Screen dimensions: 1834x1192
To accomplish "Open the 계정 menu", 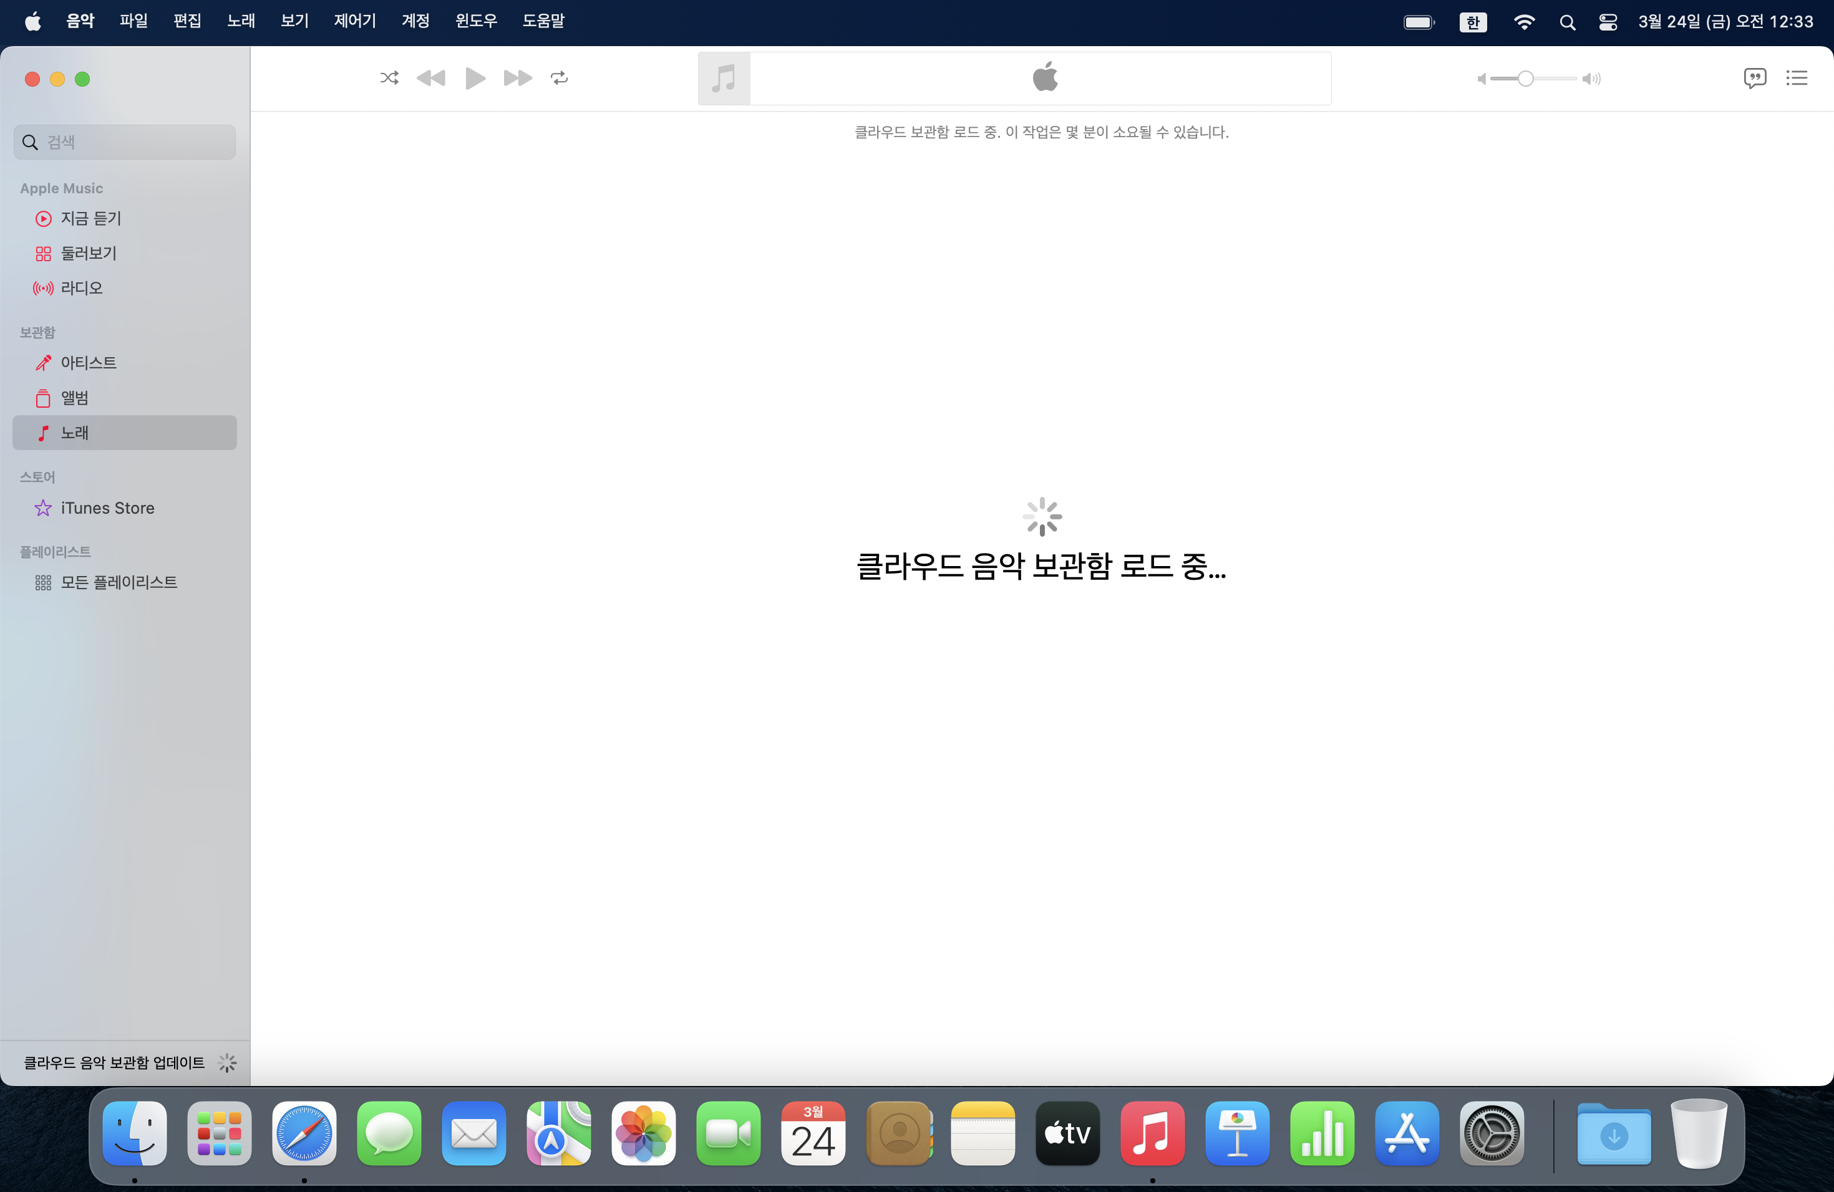I will (415, 21).
